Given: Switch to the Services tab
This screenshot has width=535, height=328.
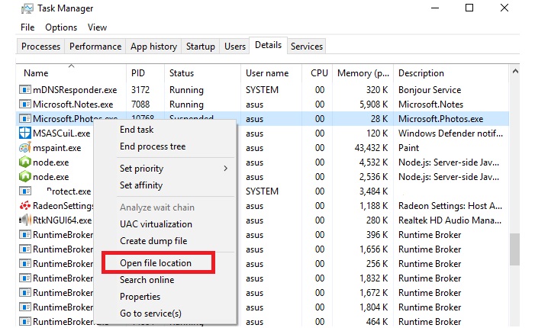Looking at the screenshot, I should pyautogui.click(x=306, y=47).
